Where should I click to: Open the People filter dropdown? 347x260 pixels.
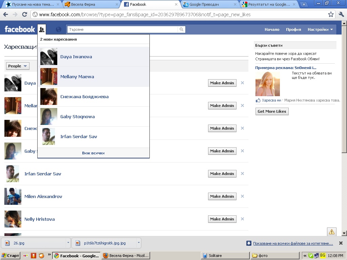pyautogui.click(x=17, y=66)
